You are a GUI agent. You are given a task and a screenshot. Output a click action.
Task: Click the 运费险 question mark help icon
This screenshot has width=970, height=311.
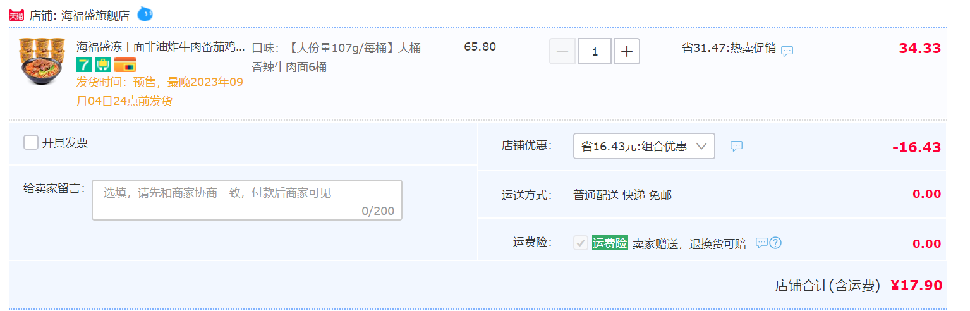point(775,243)
